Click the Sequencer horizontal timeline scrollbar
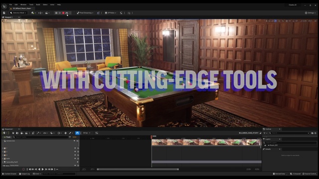319x179 pixels. [138, 169]
